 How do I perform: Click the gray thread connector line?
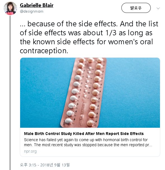click(x=10, y=93)
